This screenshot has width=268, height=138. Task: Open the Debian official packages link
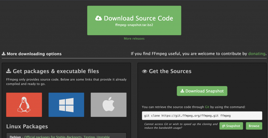[x=67, y=137]
